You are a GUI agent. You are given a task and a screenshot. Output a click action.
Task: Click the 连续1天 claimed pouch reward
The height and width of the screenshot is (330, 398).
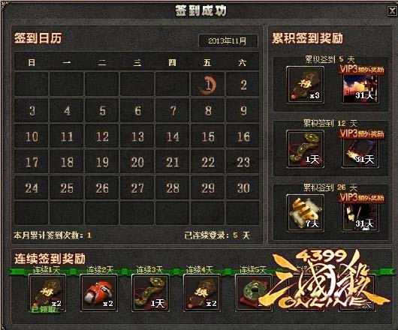(x=47, y=292)
